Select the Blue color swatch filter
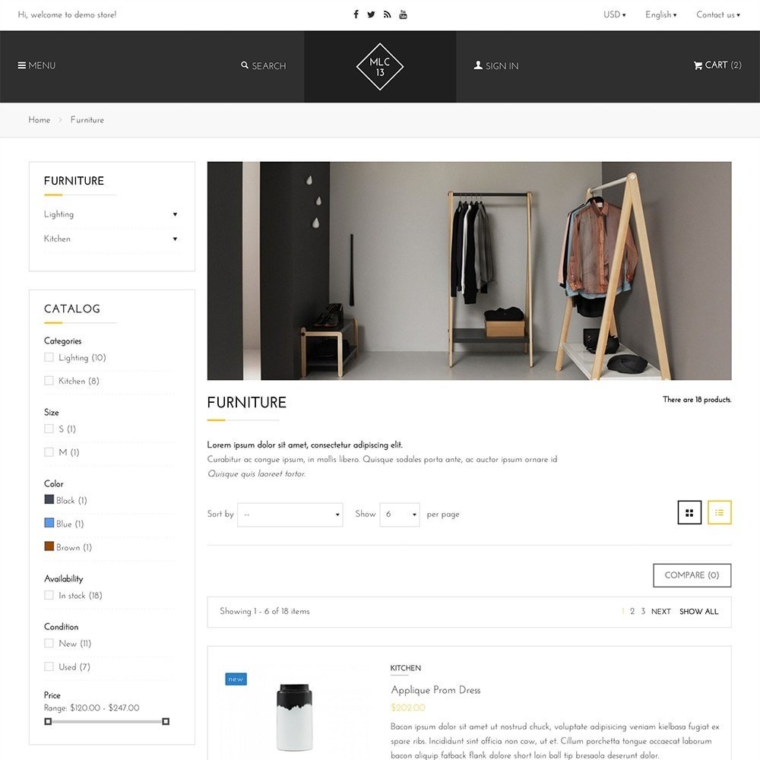Viewport: 760px width, 760px height. tap(49, 523)
